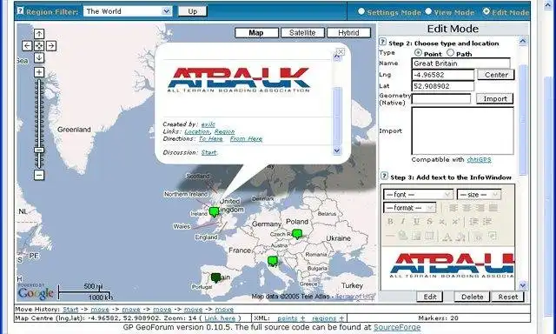The width and height of the screenshot is (556, 334).
Task: Click the Name input field
Action: pos(460,63)
